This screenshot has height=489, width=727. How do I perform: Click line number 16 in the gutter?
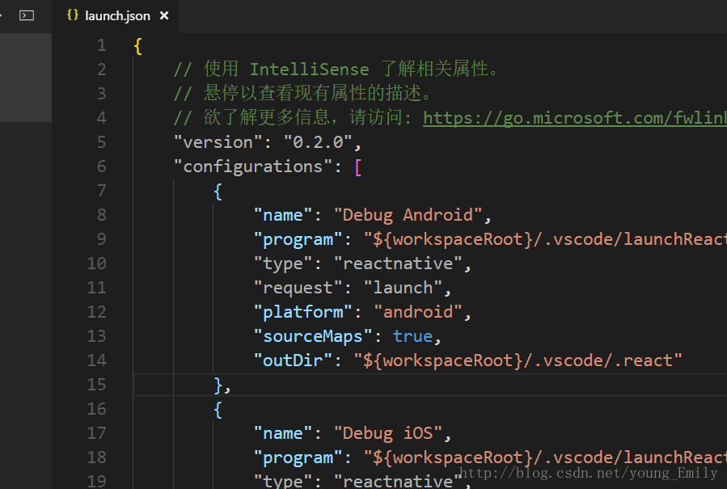[x=97, y=409]
